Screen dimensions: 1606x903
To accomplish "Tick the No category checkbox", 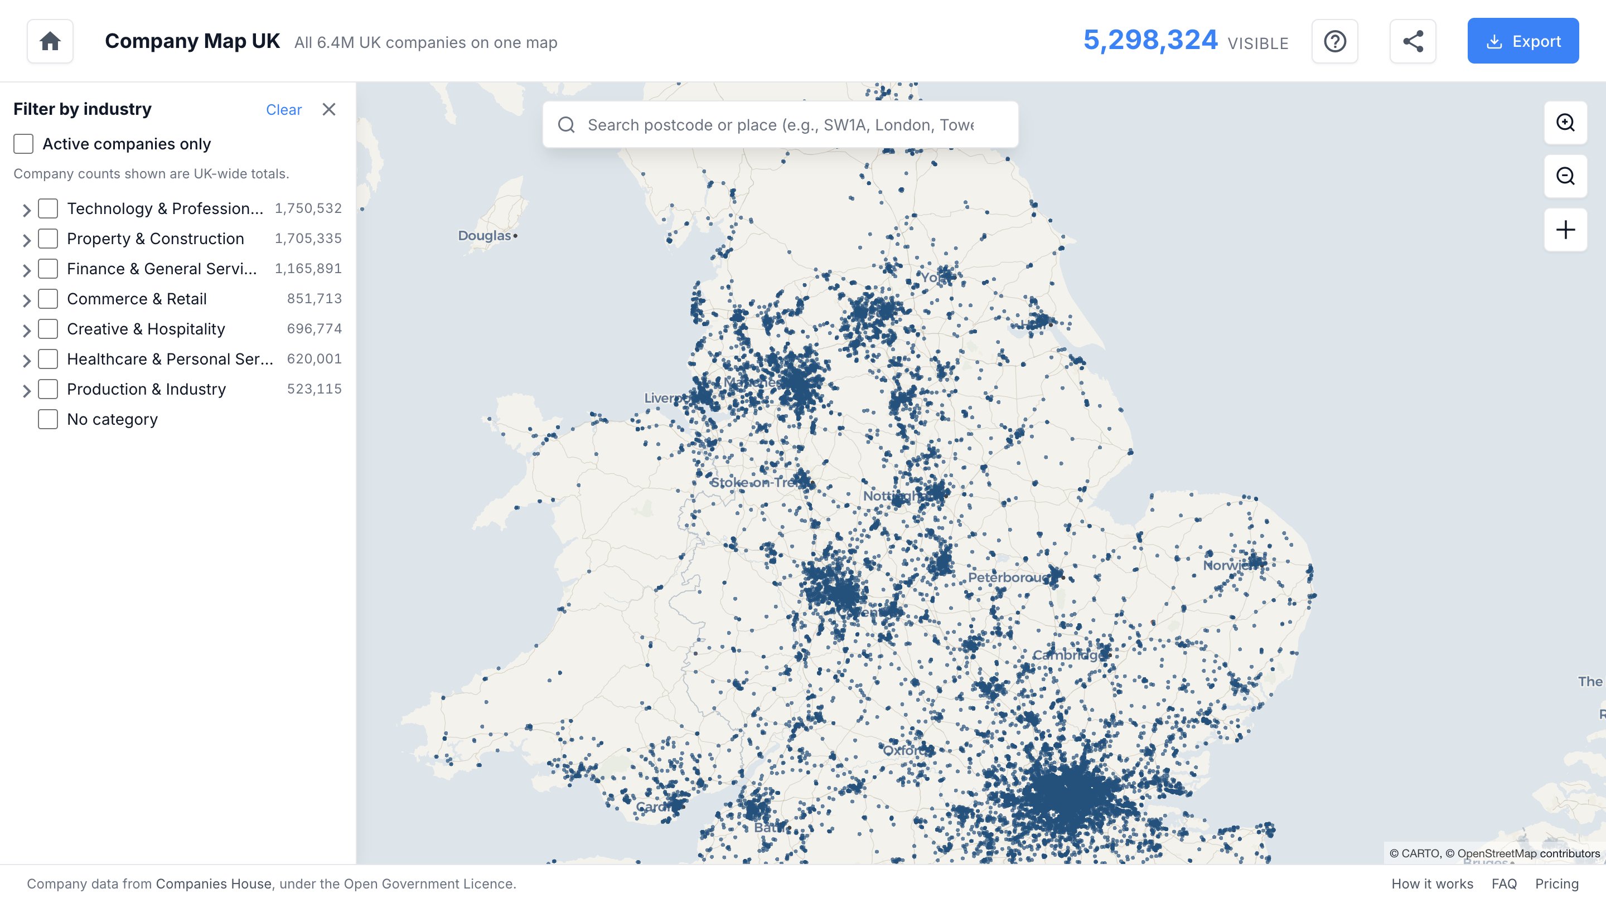I will (48, 419).
